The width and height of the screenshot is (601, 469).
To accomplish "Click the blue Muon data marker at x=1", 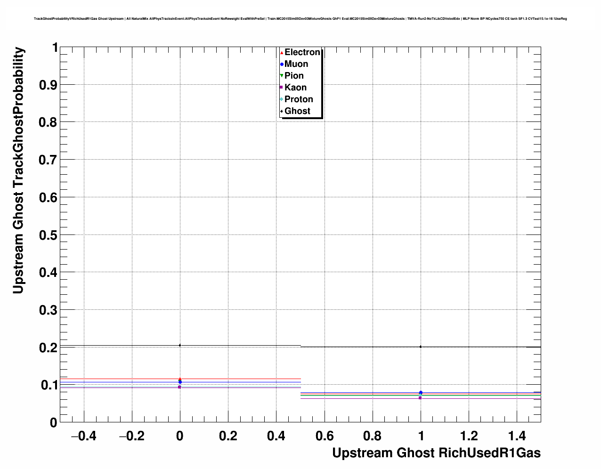I will point(421,392).
